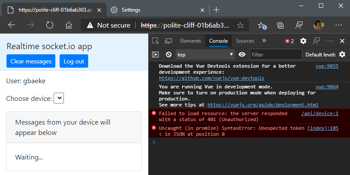
Task: Show more DevTools tabs chevron
Action: pos(264,41)
